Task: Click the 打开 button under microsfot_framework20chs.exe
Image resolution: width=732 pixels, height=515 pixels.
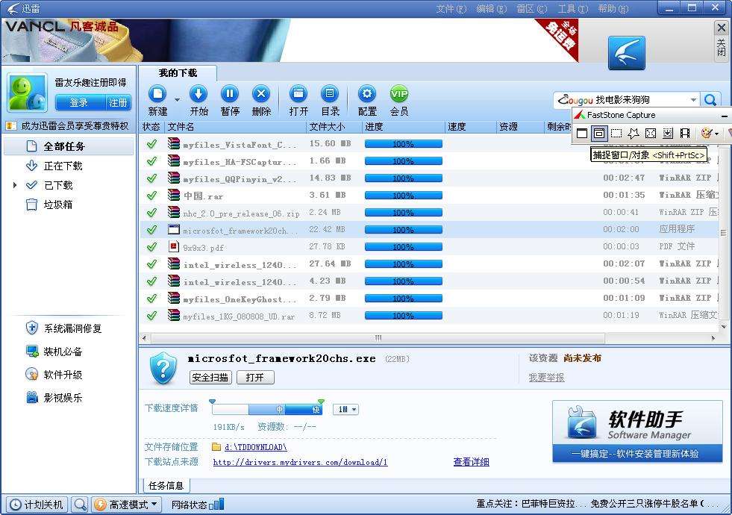Action: [x=255, y=377]
